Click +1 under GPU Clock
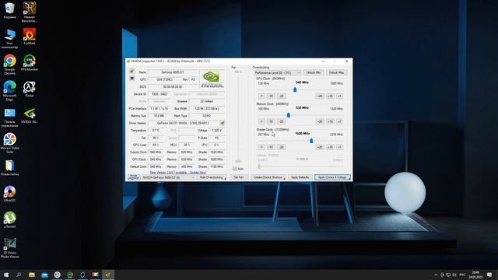The image size is (498, 280). [339, 96]
